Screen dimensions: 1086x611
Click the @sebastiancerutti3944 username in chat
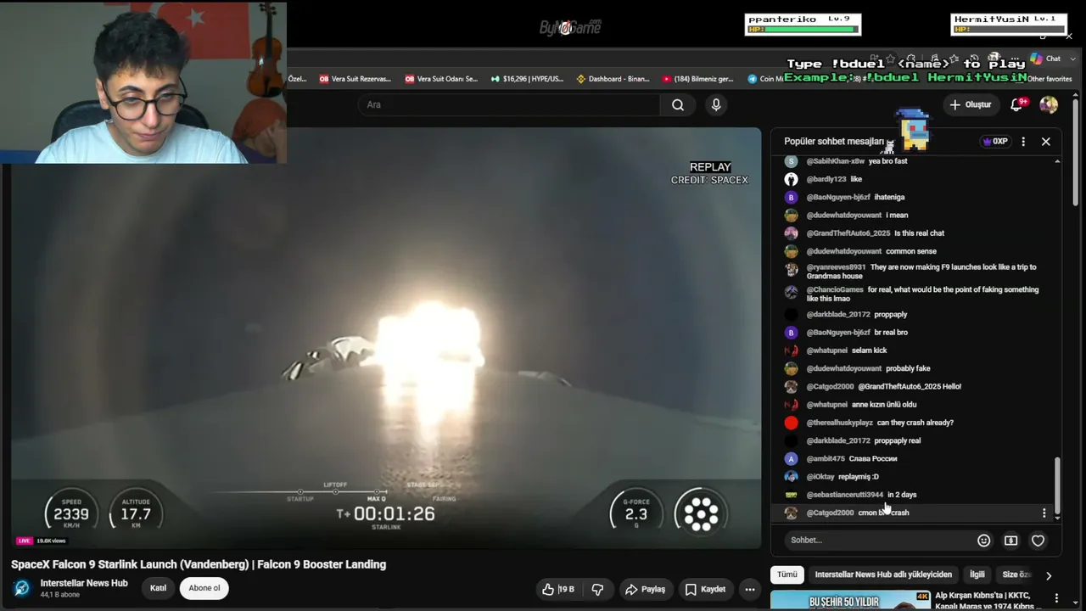click(845, 495)
